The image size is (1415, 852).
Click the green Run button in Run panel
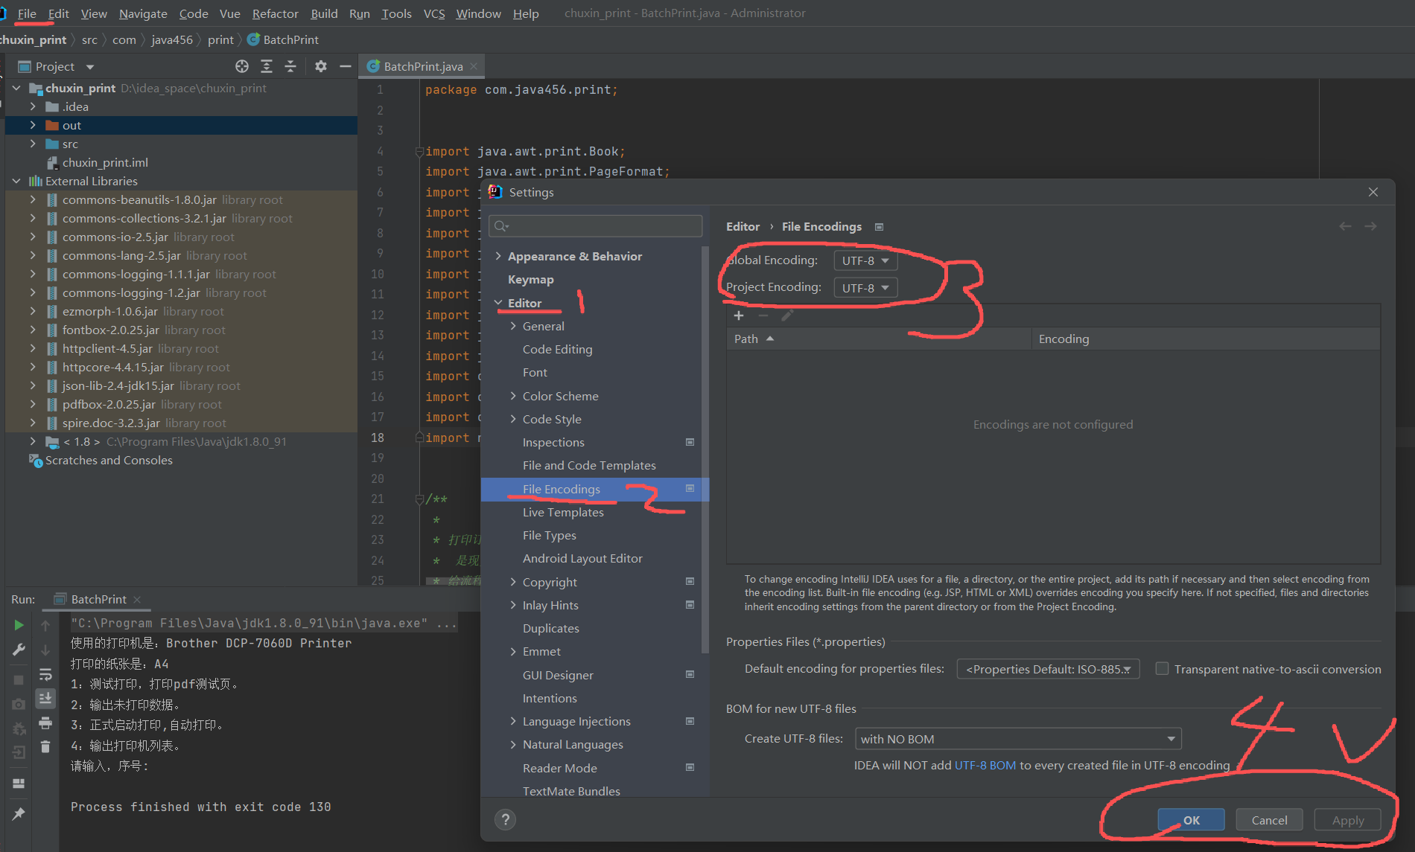pyautogui.click(x=19, y=625)
